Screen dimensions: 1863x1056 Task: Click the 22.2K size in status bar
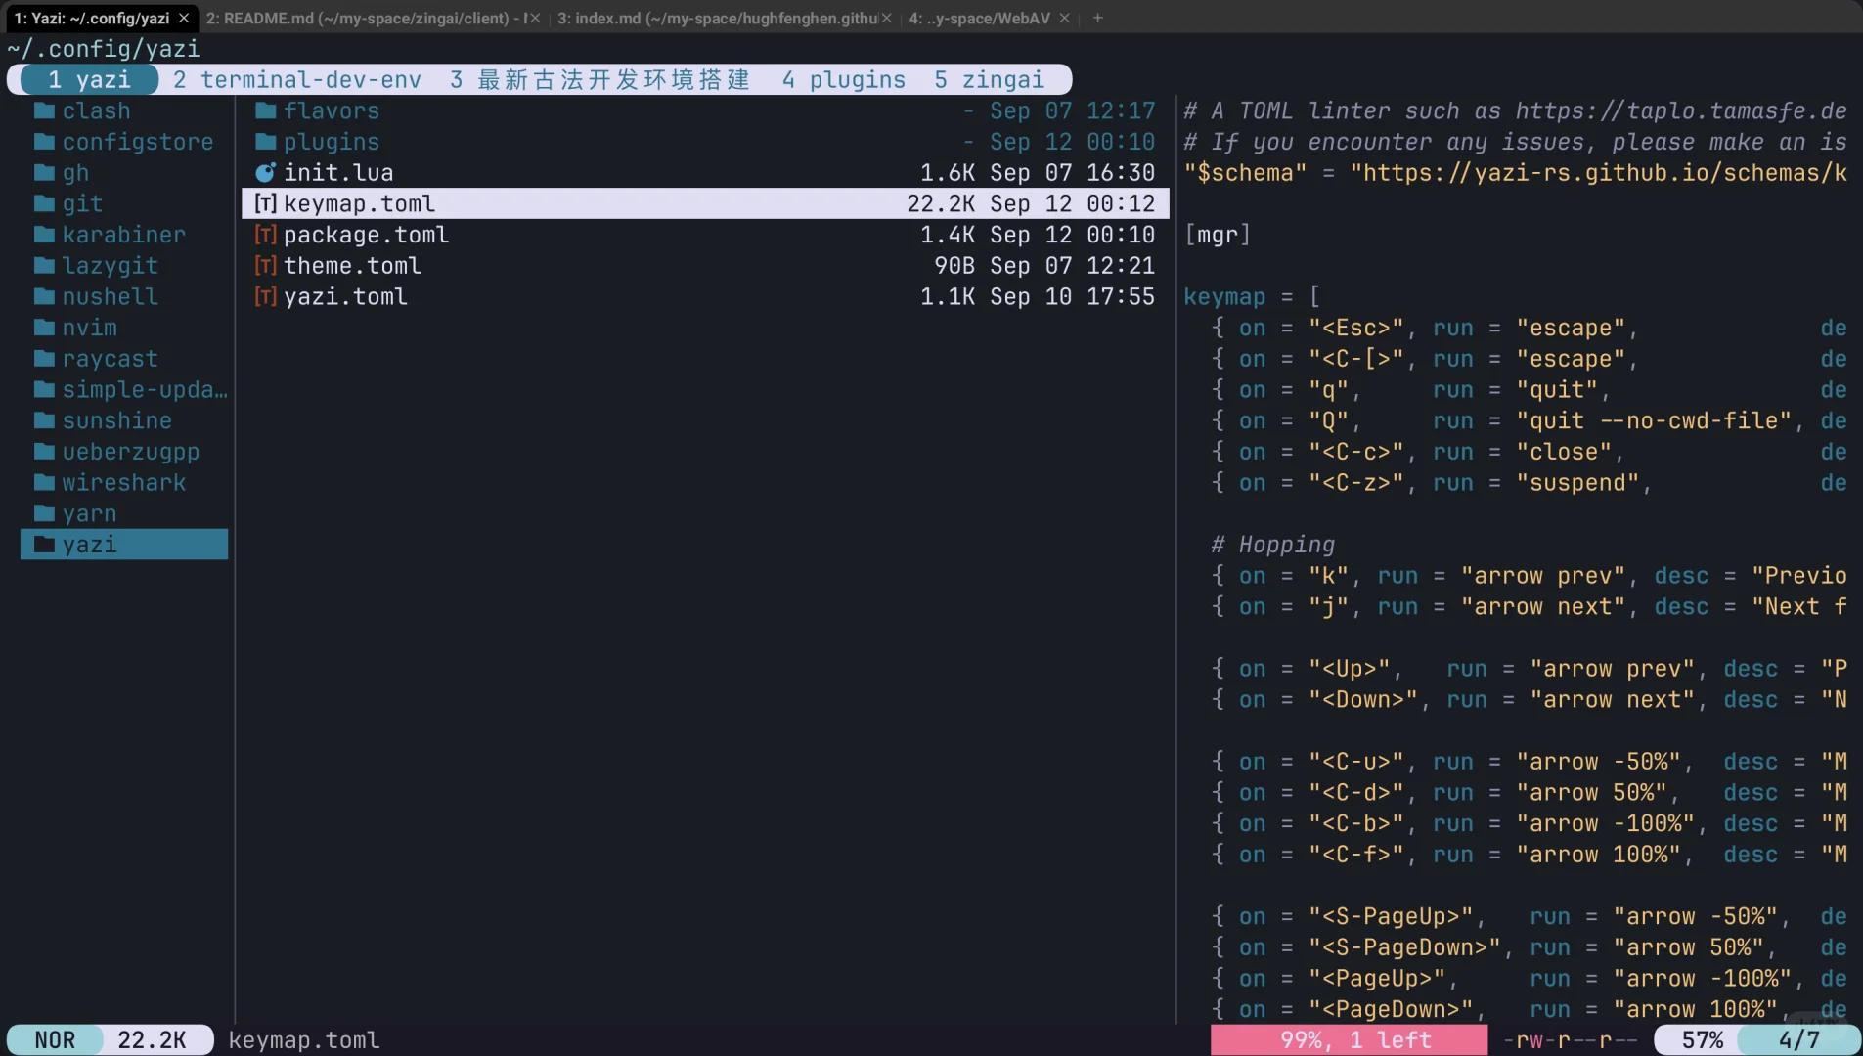(152, 1039)
